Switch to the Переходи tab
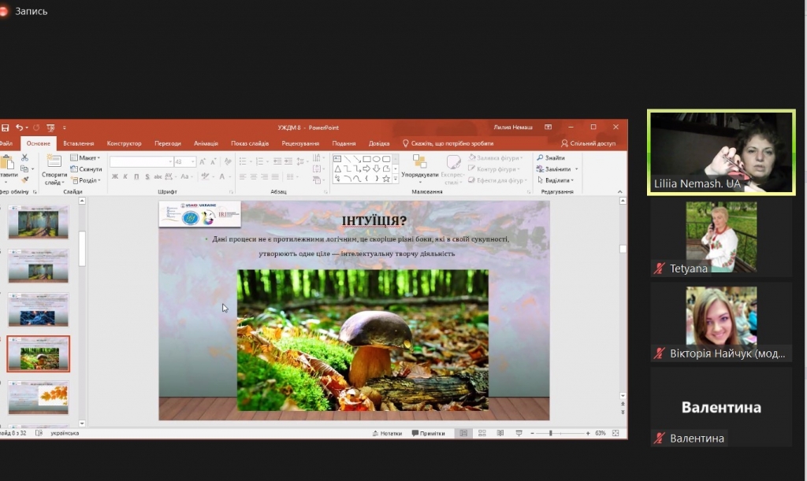Viewport: 807px width, 481px height. [168, 143]
